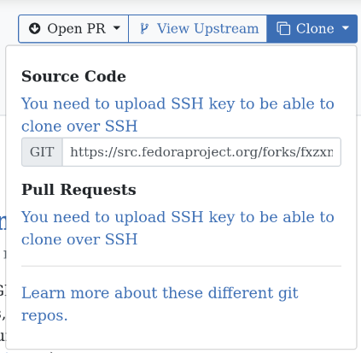
Task: Open the SSH key upload link under Pull Requests
Action: click(x=178, y=228)
